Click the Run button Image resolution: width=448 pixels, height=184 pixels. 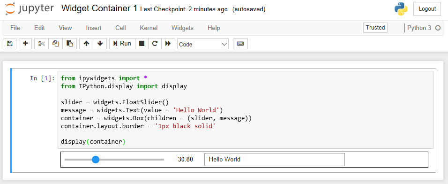pyautogui.click(x=122, y=44)
